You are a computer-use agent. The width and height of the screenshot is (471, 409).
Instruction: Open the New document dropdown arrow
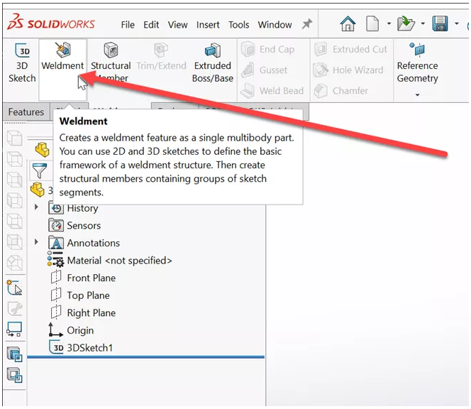tap(389, 23)
